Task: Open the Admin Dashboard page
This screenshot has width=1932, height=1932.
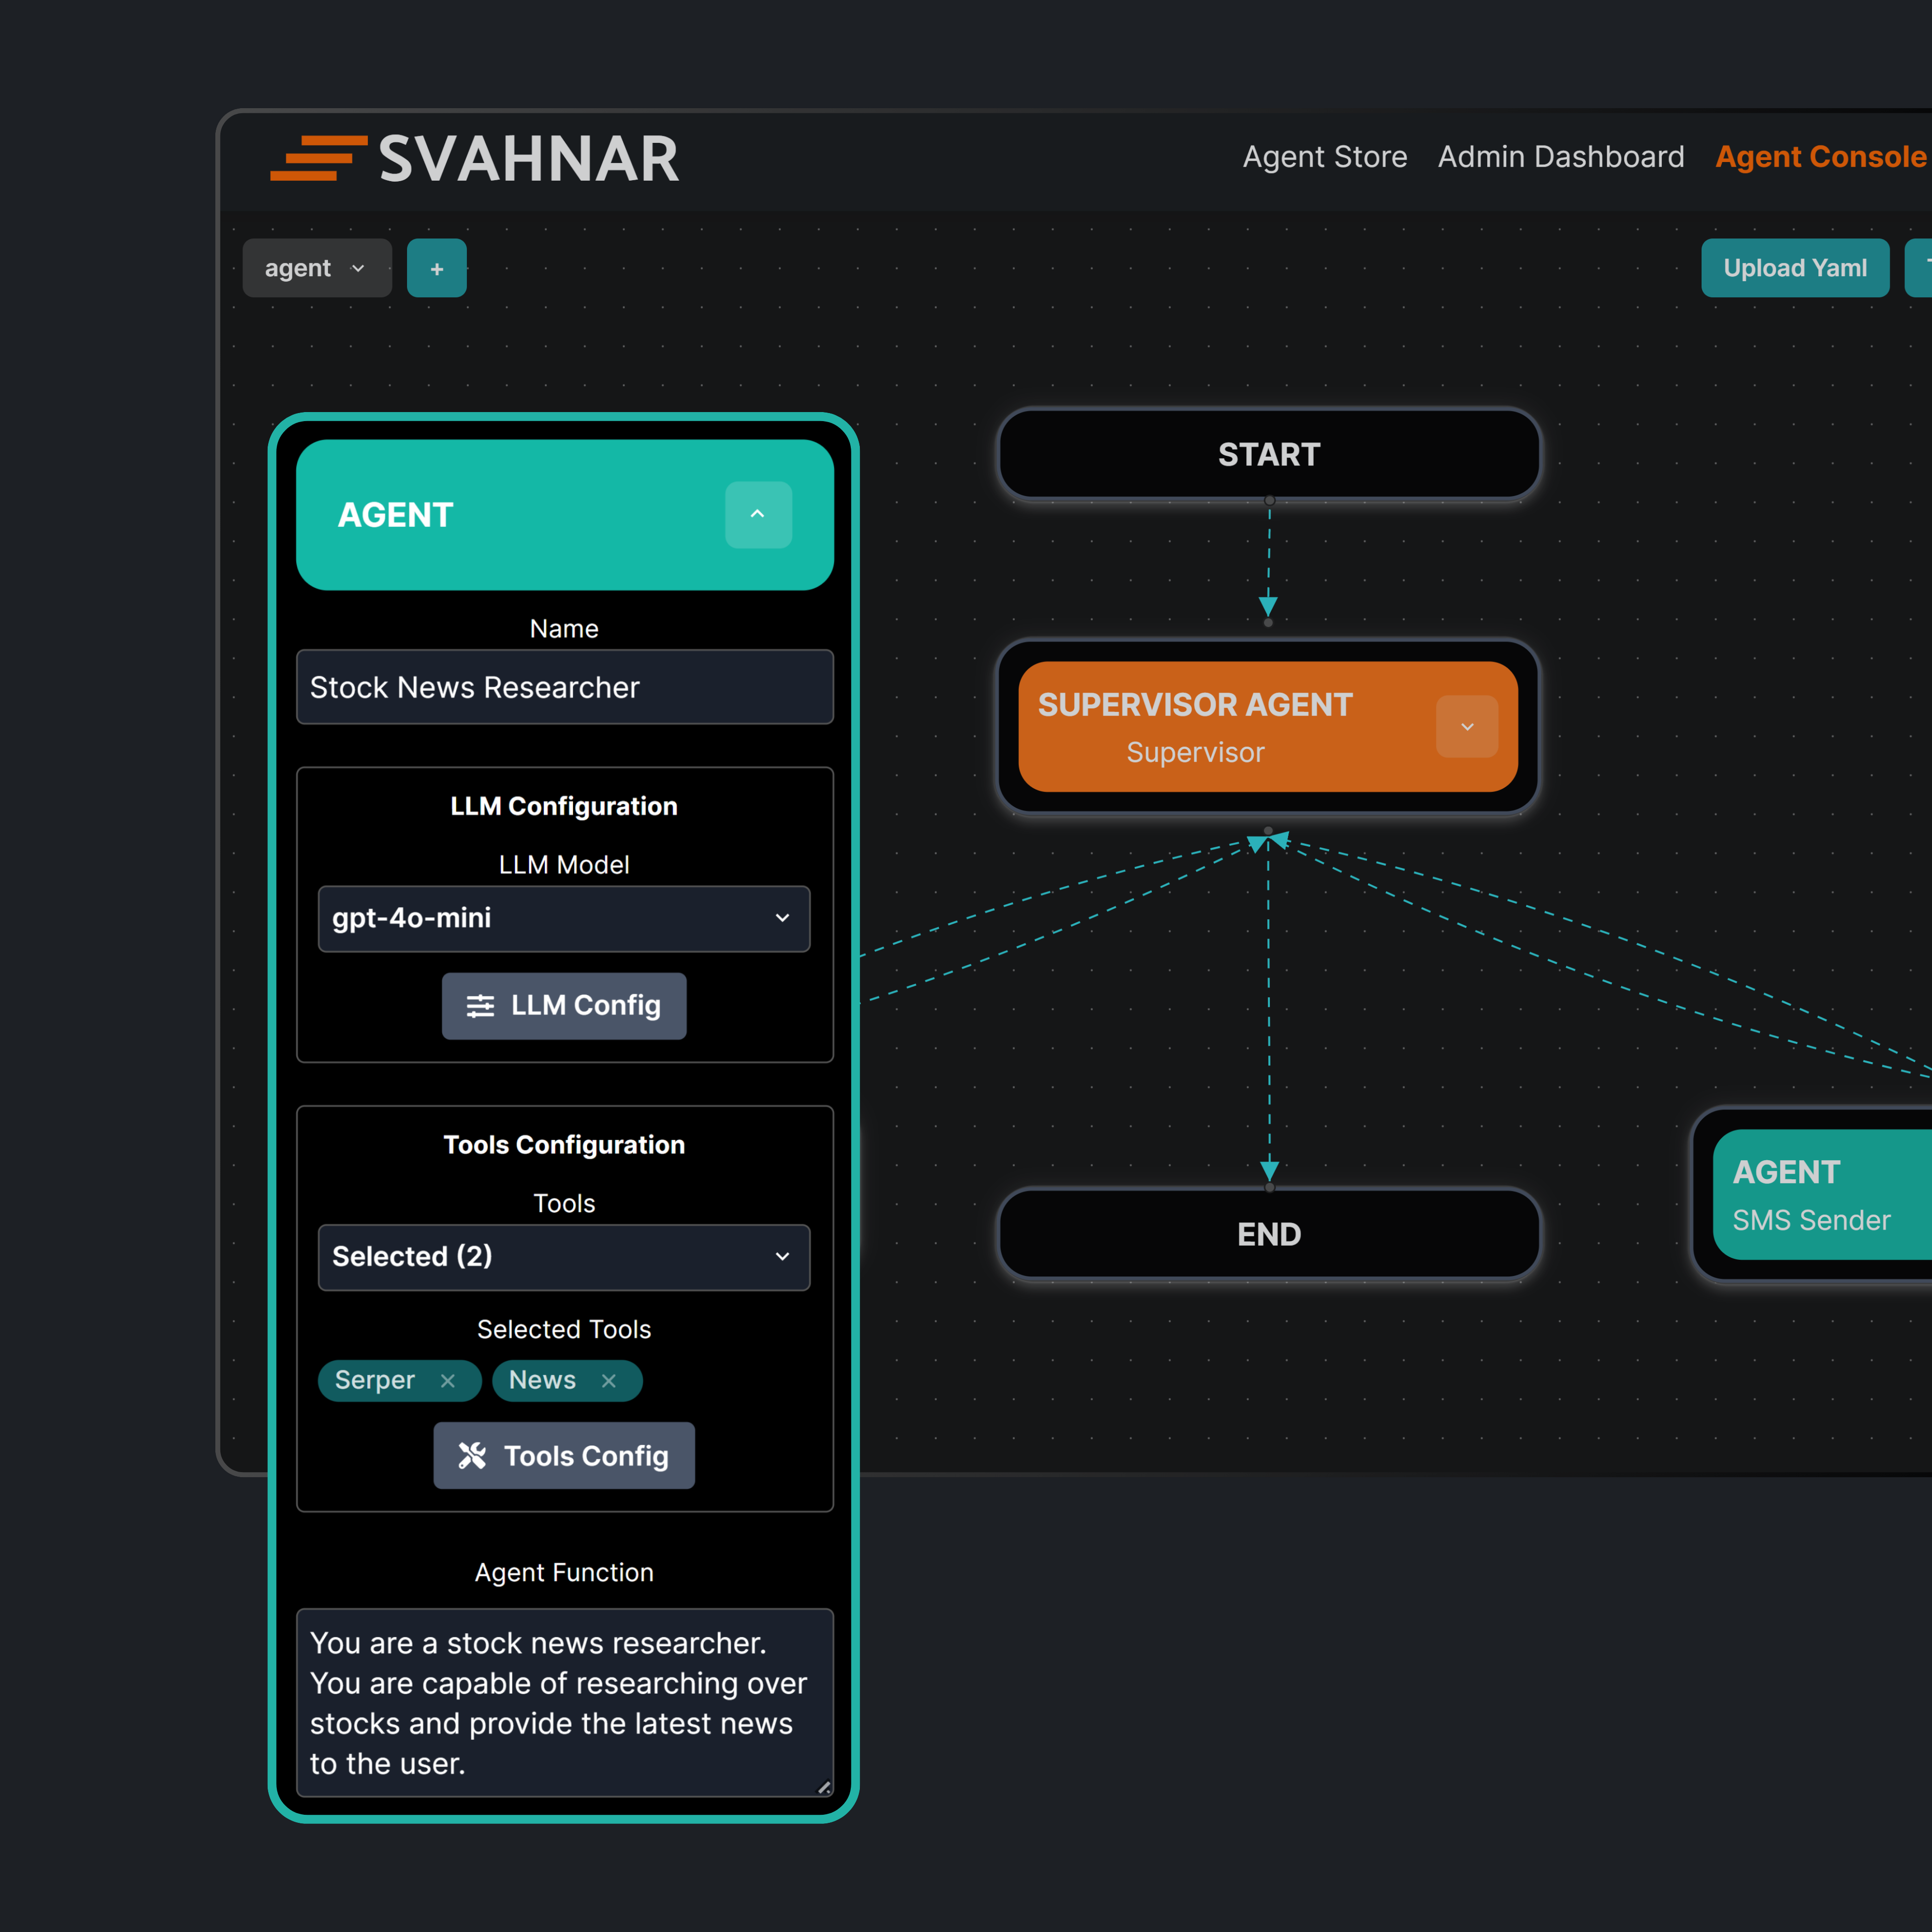Action: (x=1560, y=157)
